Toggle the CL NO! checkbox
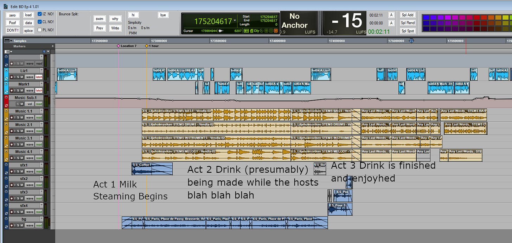Viewport: 512px width, 243px height. (40, 22)
